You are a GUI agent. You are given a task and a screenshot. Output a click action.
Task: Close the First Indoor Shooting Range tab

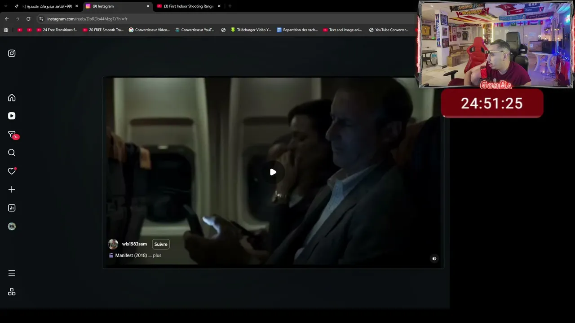[x=219, y=6]
